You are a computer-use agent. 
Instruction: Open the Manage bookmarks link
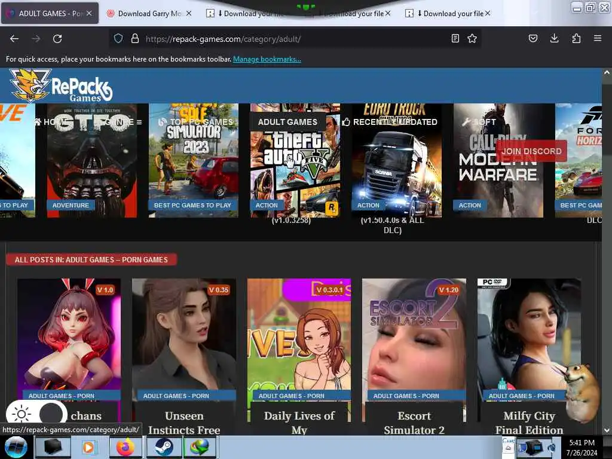point(267,59)
